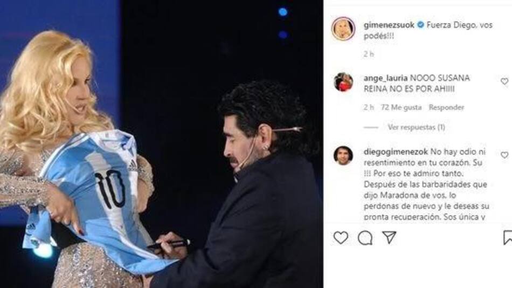Open gimenezsuok profile avatar

[343, 29]
